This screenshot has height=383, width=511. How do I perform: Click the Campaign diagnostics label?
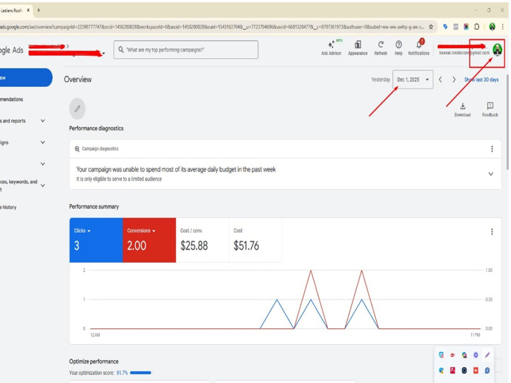click(x=100, y=149)
